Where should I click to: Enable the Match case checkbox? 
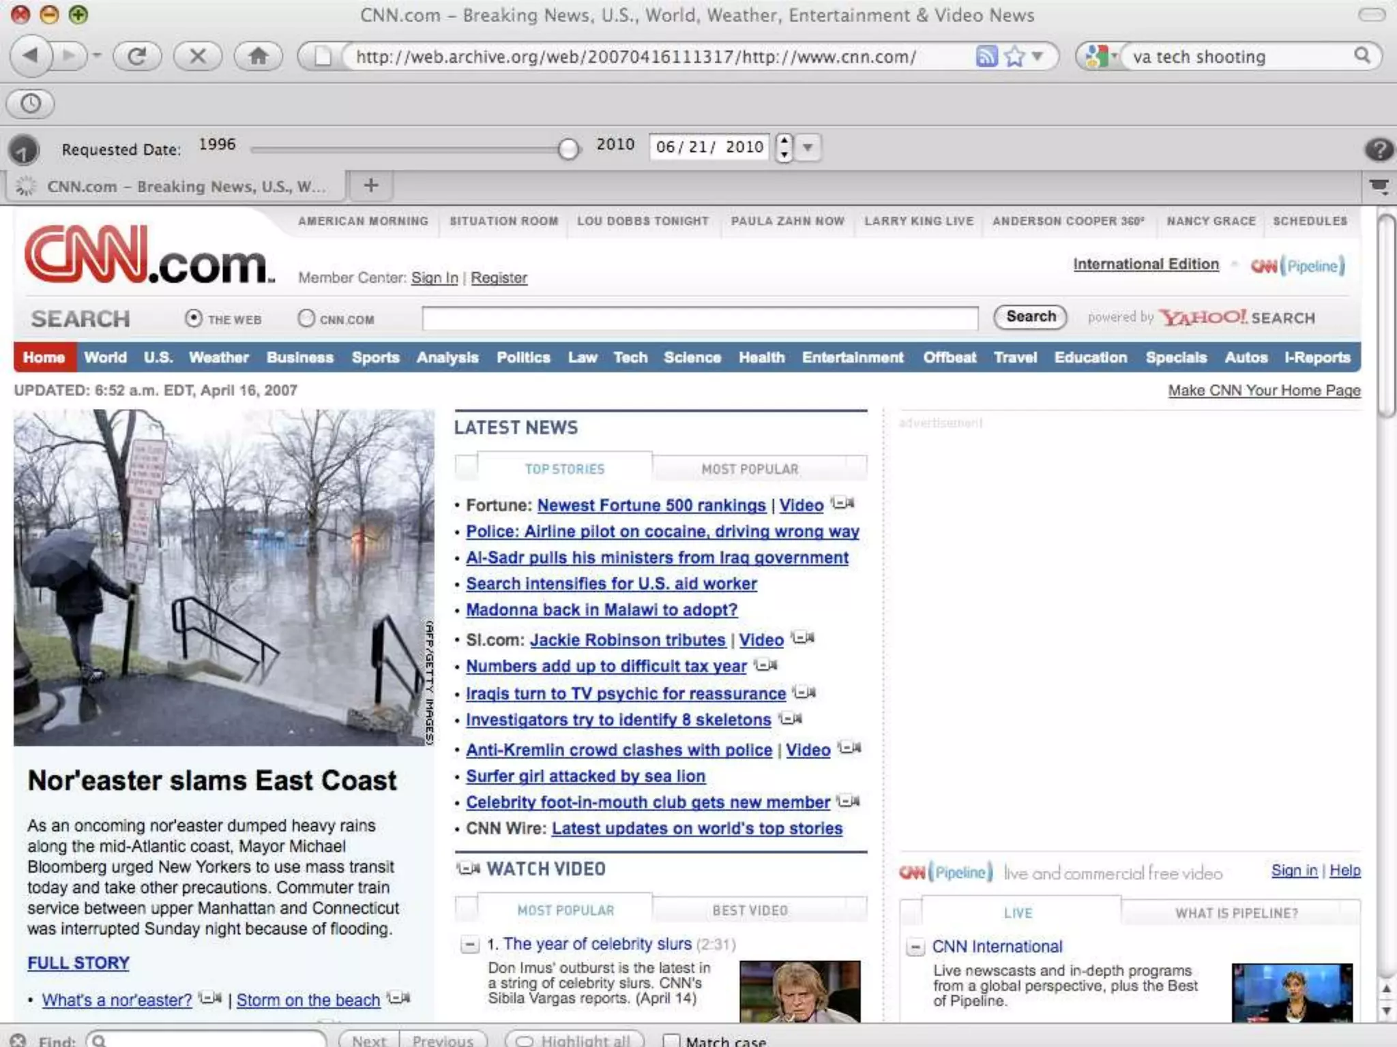pos(672,1040)
